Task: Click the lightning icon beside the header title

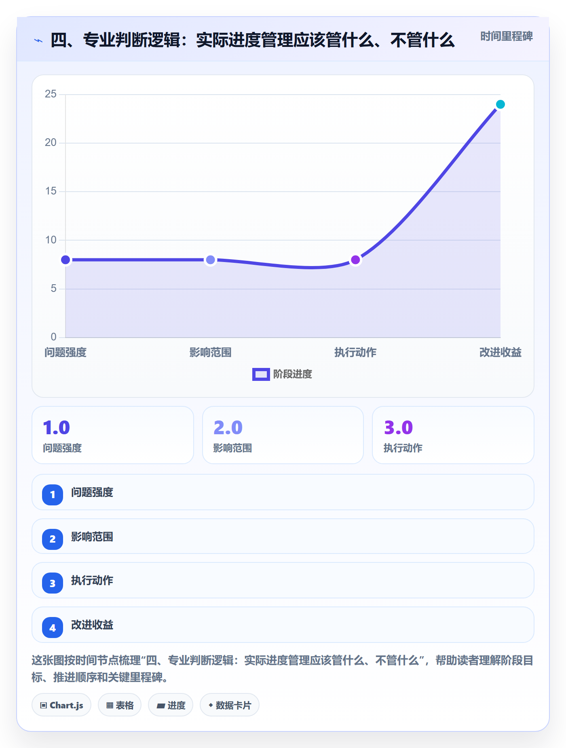Action: 38,40
